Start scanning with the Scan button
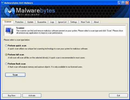 [x=15, y=75]
